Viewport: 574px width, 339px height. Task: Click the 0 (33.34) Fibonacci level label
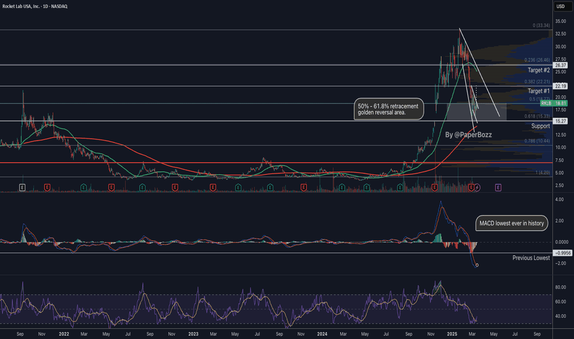pyautogui.click(x=541, y=25)
